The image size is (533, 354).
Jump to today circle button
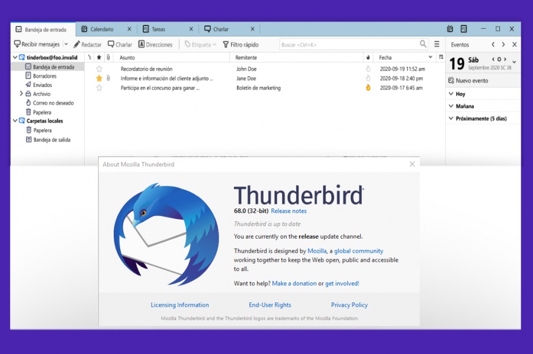point(499,59)
